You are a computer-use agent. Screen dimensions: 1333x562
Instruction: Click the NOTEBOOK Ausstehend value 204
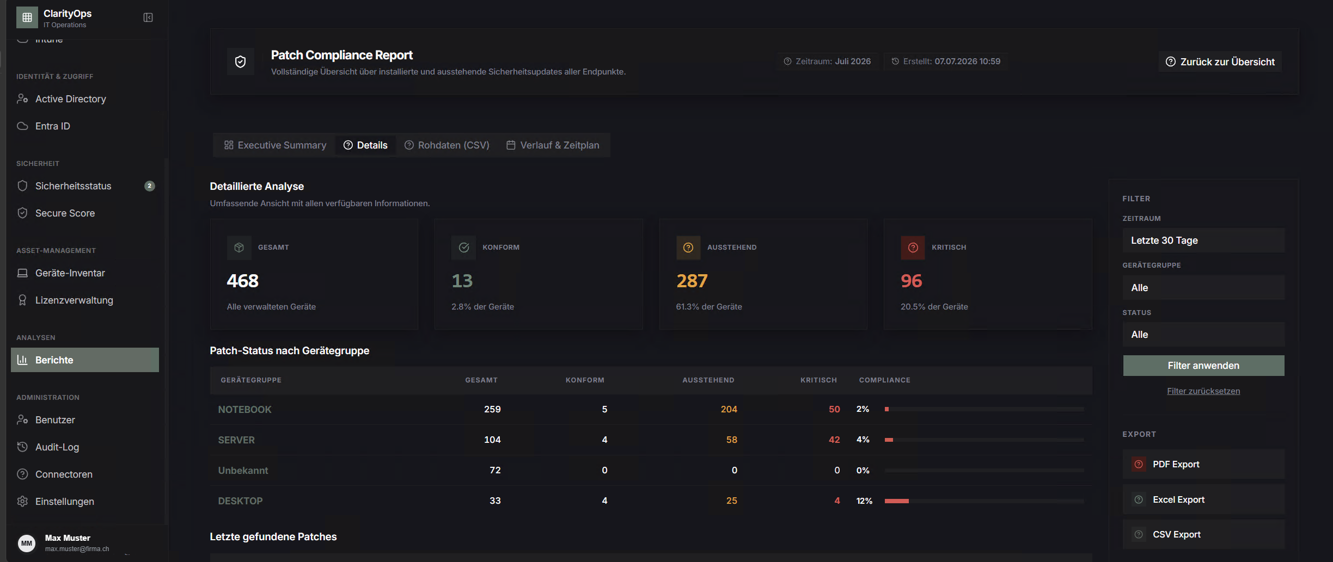click(729, 409)
